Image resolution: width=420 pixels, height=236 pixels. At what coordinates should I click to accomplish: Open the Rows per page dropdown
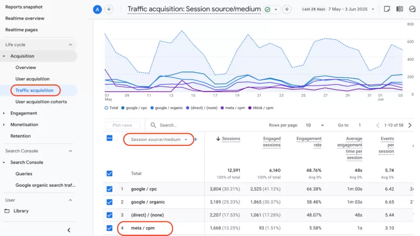[313, 125]
